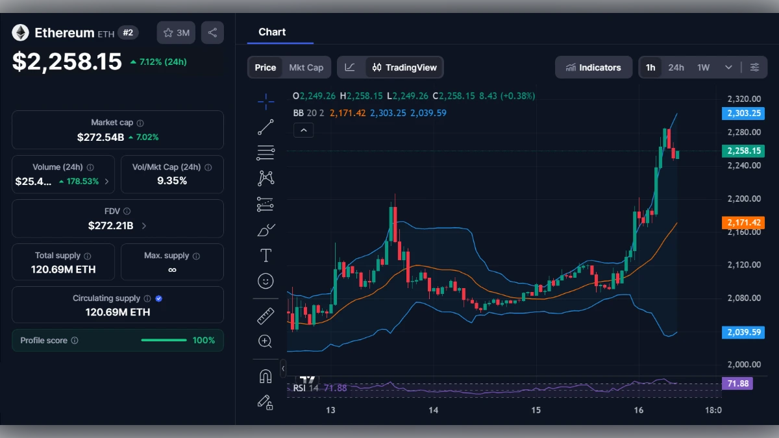Image resolution: width=779 pixels, height=438 pixels.
Task: Select the crosshair cursor tool
Action: pyautogui.click(x=266, y=101)
